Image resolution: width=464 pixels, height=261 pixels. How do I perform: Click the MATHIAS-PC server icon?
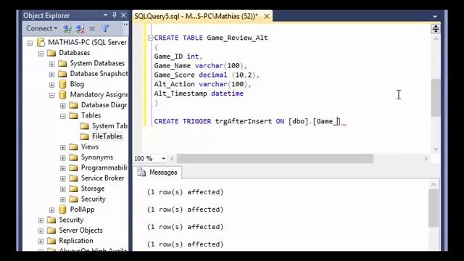pos(41,43)
